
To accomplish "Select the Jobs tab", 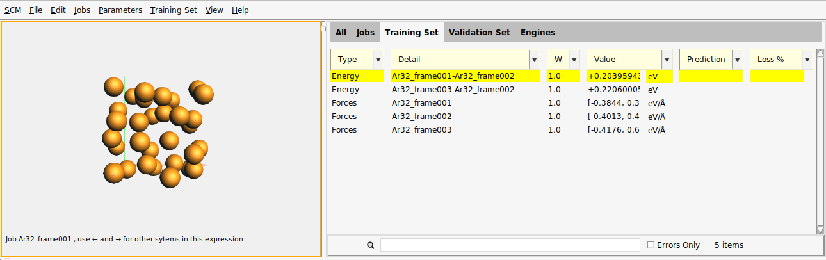I will pyautogui.click(x=365, y=33).
